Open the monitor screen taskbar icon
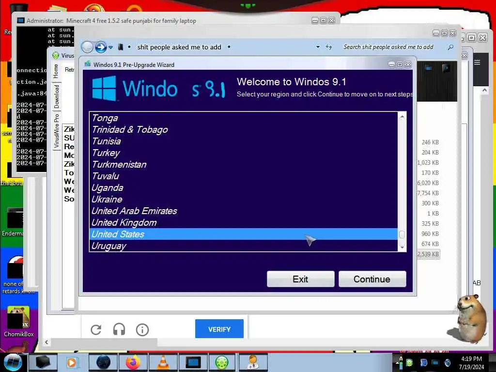This screenshot has width=496, height=372. click(x=193, y=362)
